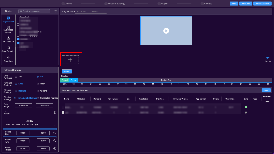The height and width of the screenshot is (154, 274).
Task: Reset the selected devices
Action: click(266, 90)
